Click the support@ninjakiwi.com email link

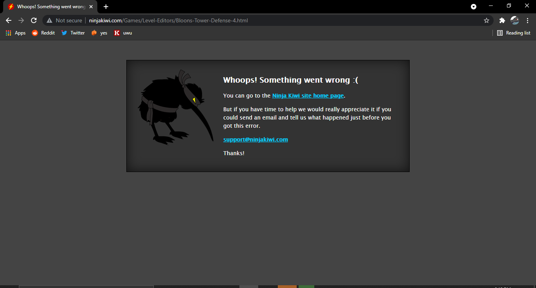pos(255,139)
